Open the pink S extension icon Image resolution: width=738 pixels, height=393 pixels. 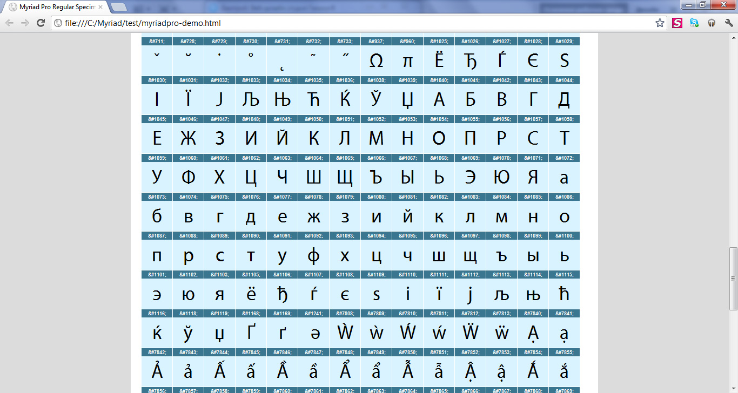pos(677,23)
